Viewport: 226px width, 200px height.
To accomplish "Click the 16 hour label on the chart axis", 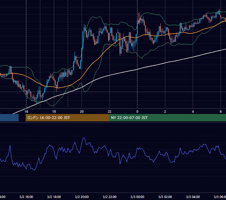I will point(26,112).
